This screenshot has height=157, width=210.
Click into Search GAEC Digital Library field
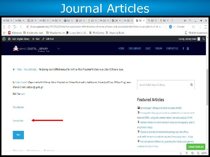coord(163,85)
